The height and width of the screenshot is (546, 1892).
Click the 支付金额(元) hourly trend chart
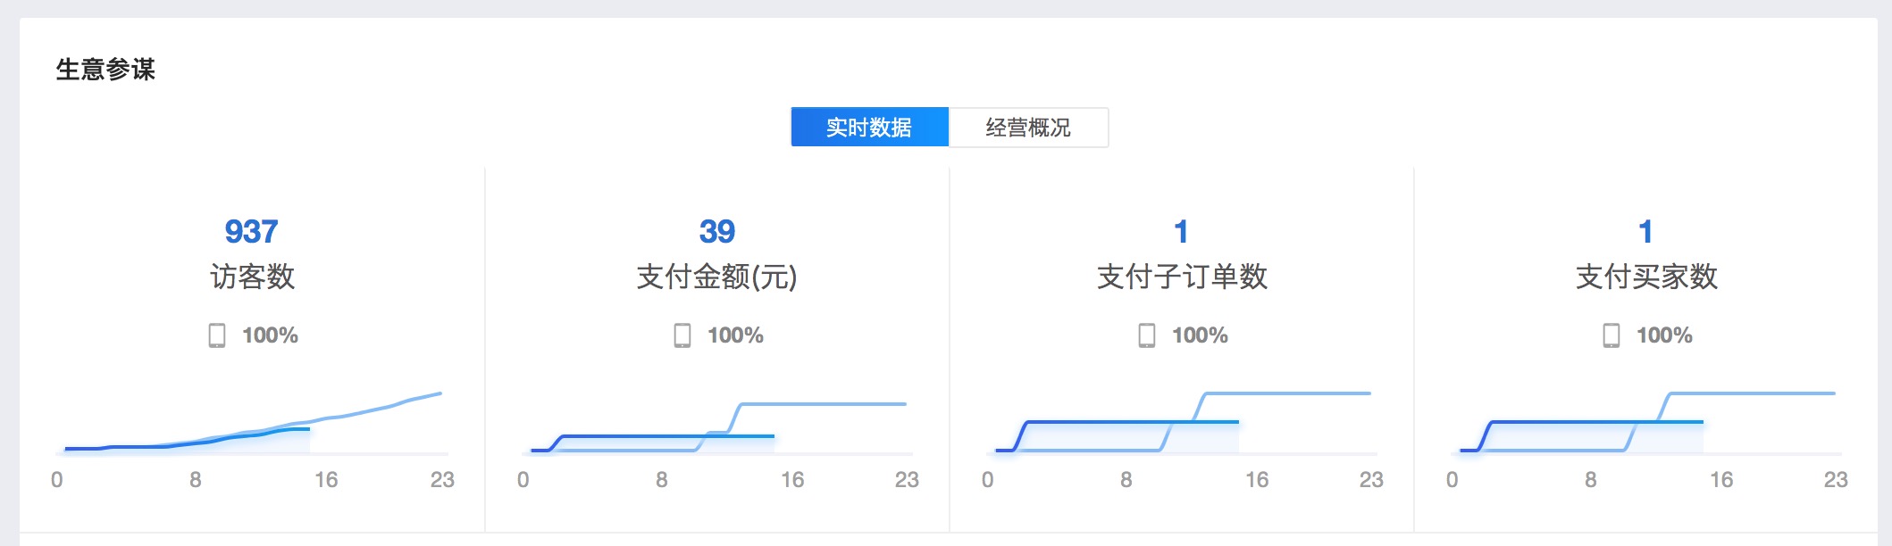(x=716, y=426)
